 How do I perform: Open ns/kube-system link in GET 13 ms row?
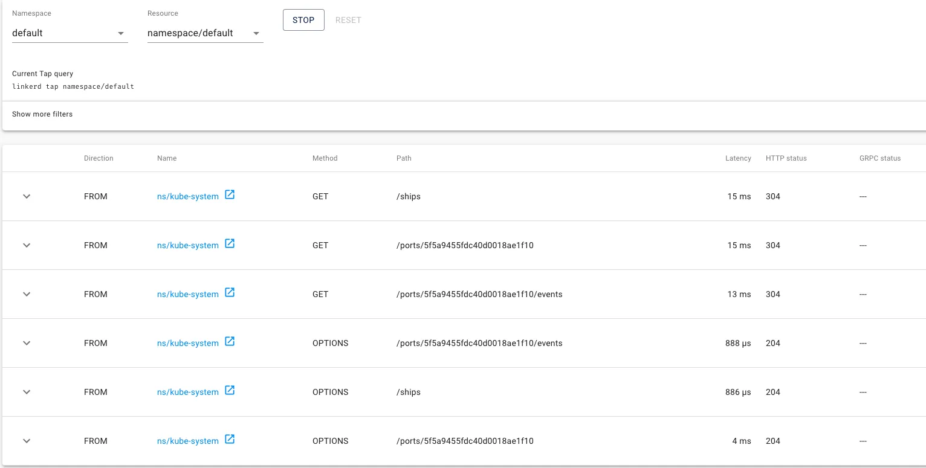(x=188, y=294)
